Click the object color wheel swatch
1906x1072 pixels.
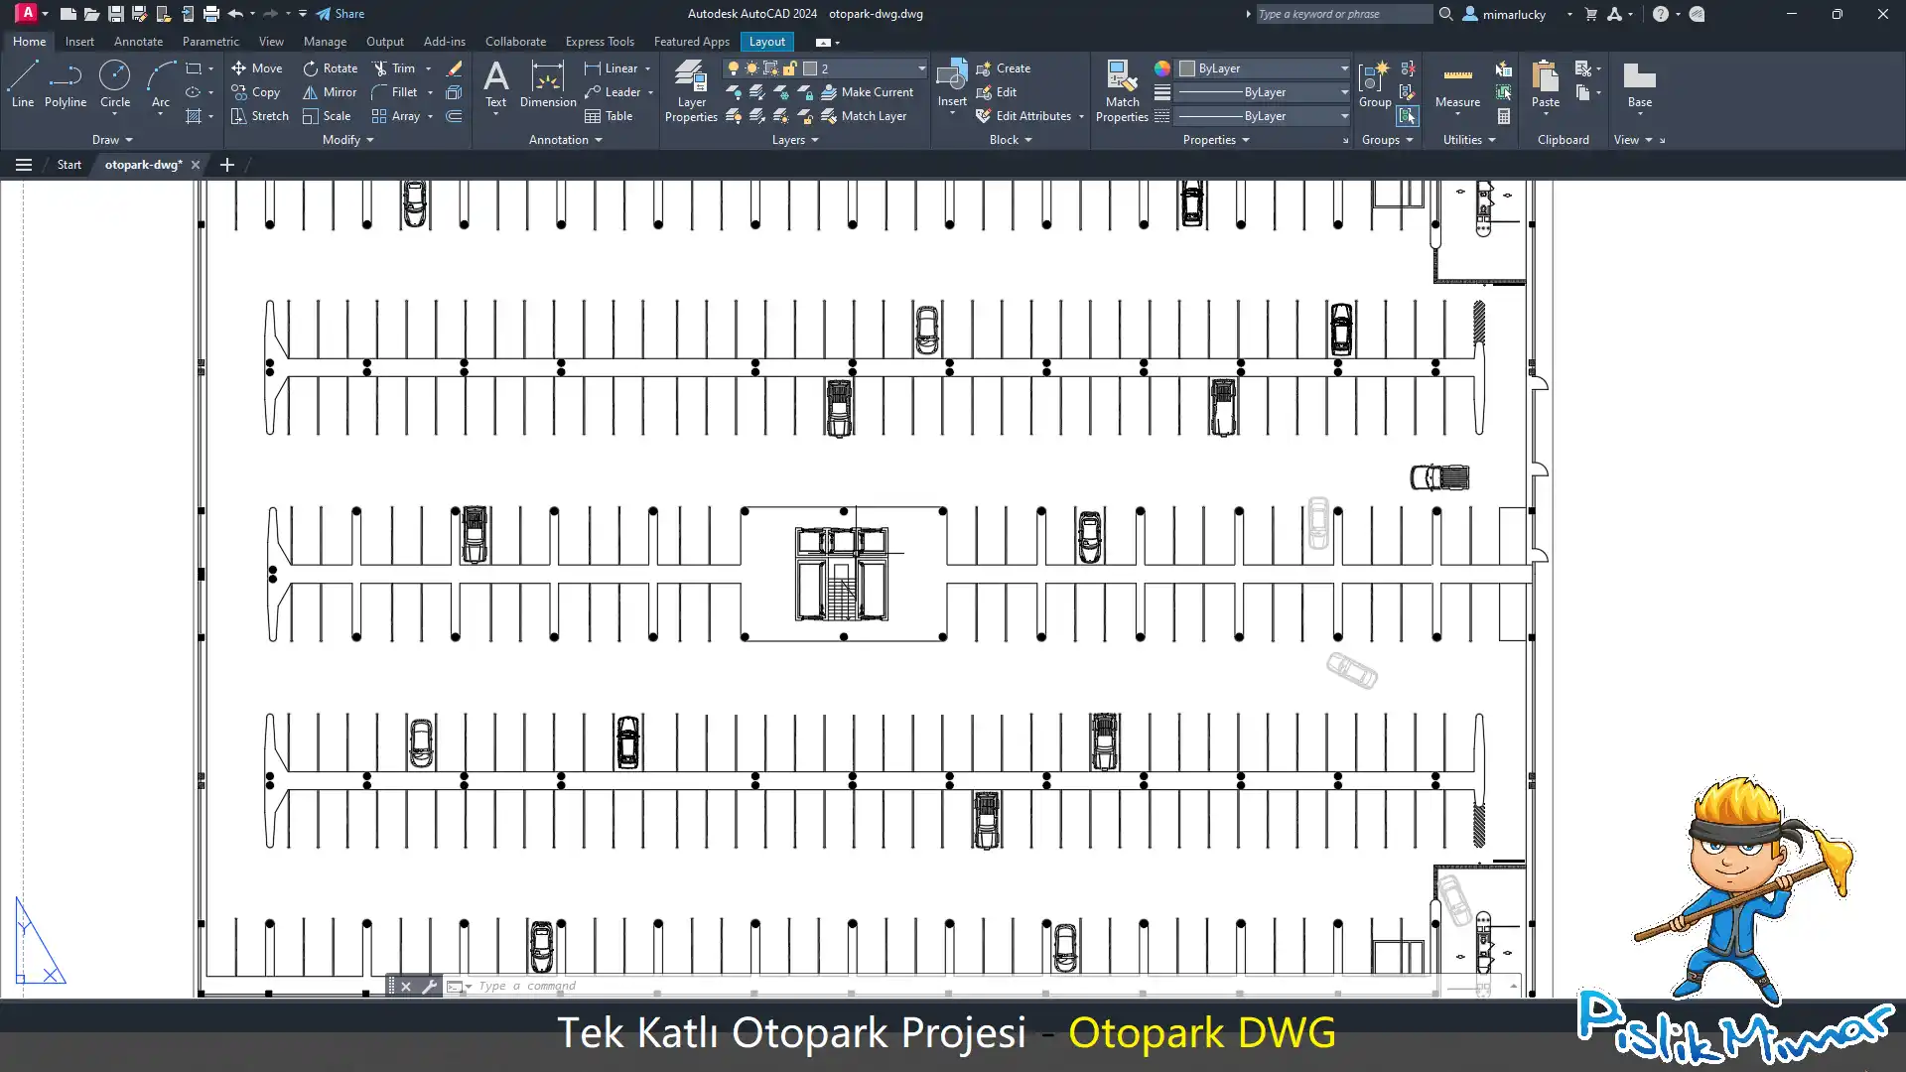tap(1161, 68)
